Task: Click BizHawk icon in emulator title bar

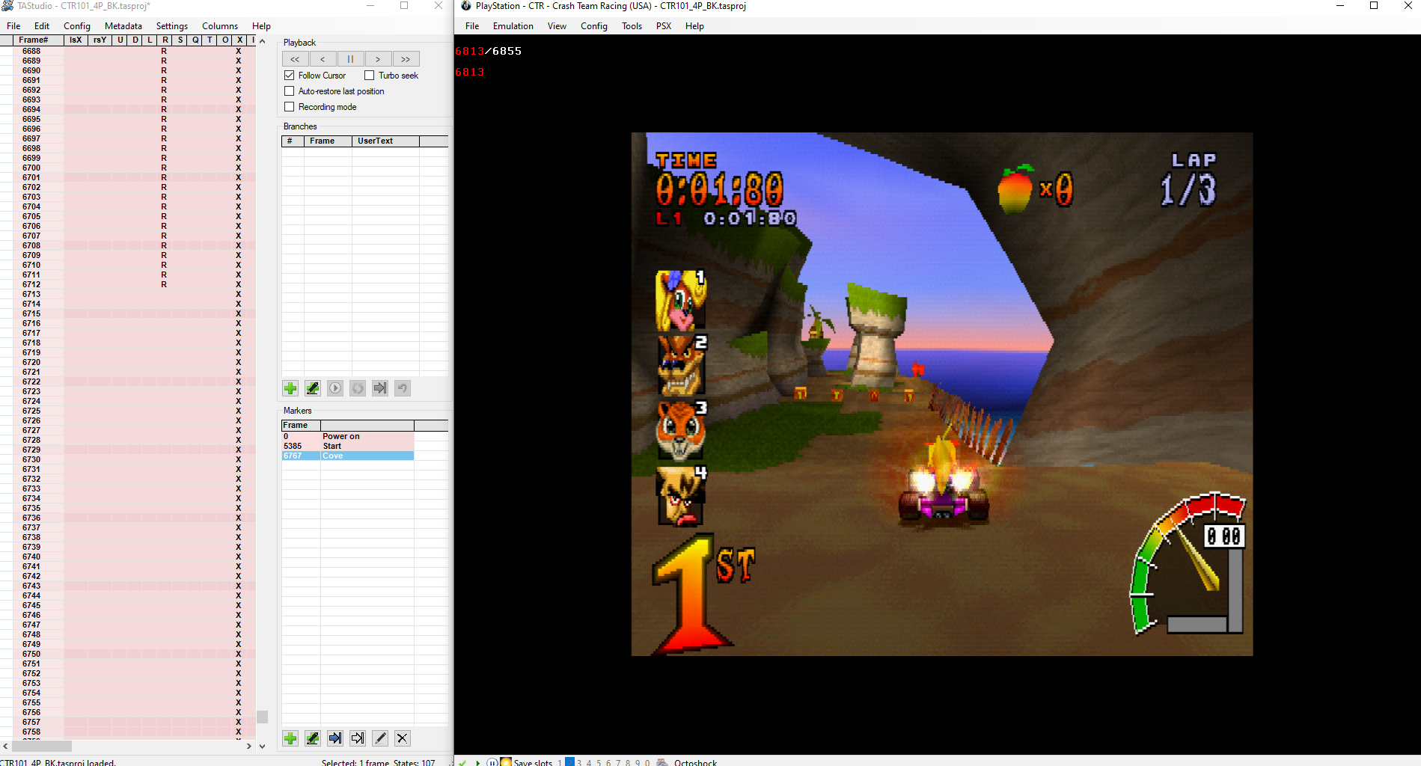Action: click(466, 6)
